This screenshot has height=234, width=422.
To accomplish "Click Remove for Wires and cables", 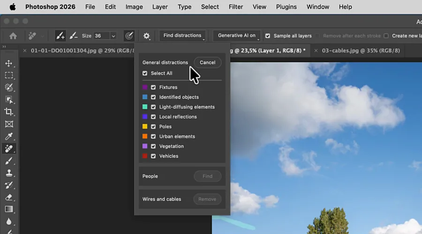I will 207,199.
